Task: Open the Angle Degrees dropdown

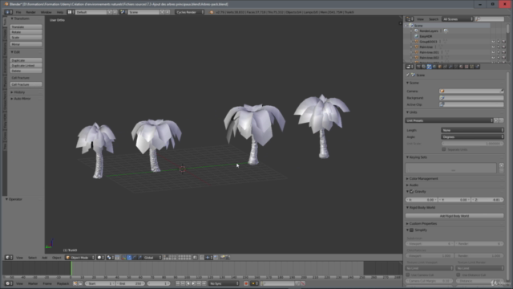Action: pos(472,137)
